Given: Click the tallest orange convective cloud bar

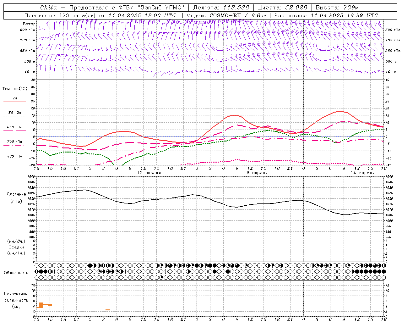Looking at the screenshot, I should (41, 305).
